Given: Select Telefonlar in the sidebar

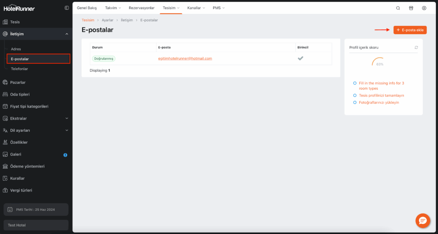Looking at the screenshot, I should (19, 69).
